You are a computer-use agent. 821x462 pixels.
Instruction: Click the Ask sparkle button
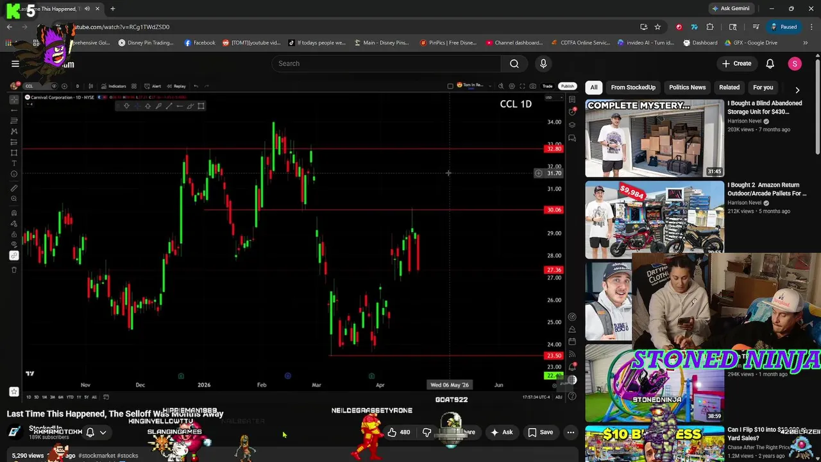tap(502, 432)
